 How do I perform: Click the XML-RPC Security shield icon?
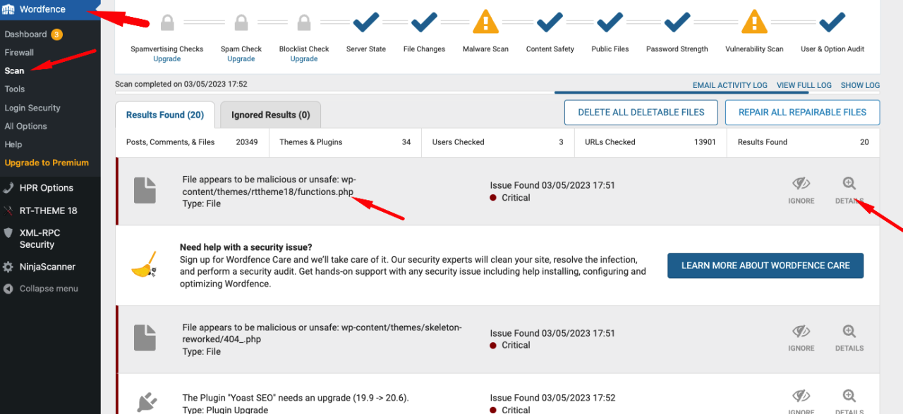(x=10, y=232)
